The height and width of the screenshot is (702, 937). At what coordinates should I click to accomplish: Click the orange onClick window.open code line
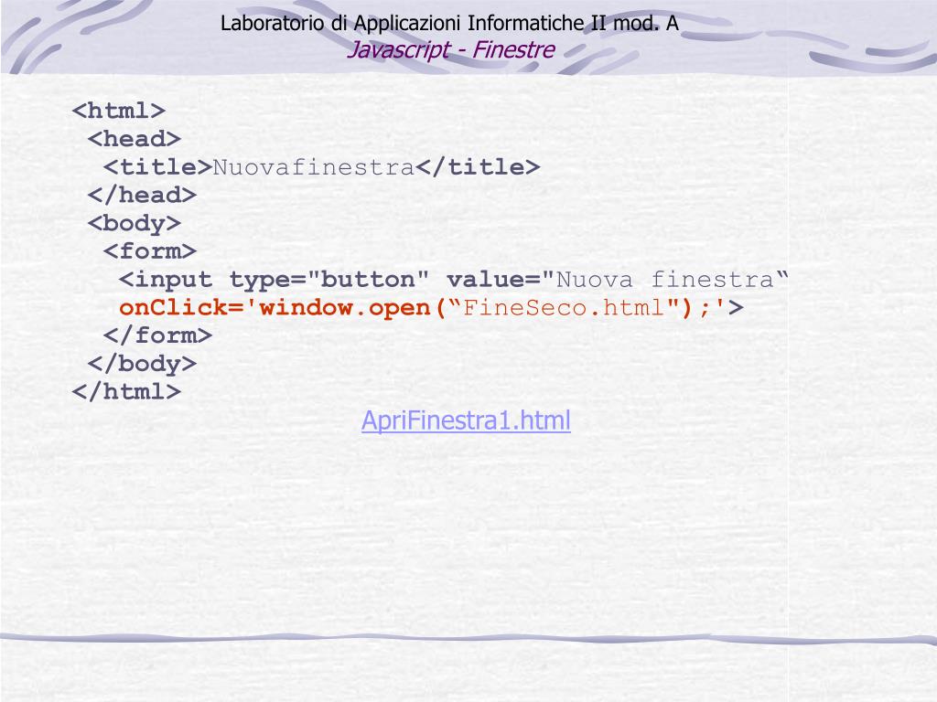pyautogui.click(x=431, y=308)
